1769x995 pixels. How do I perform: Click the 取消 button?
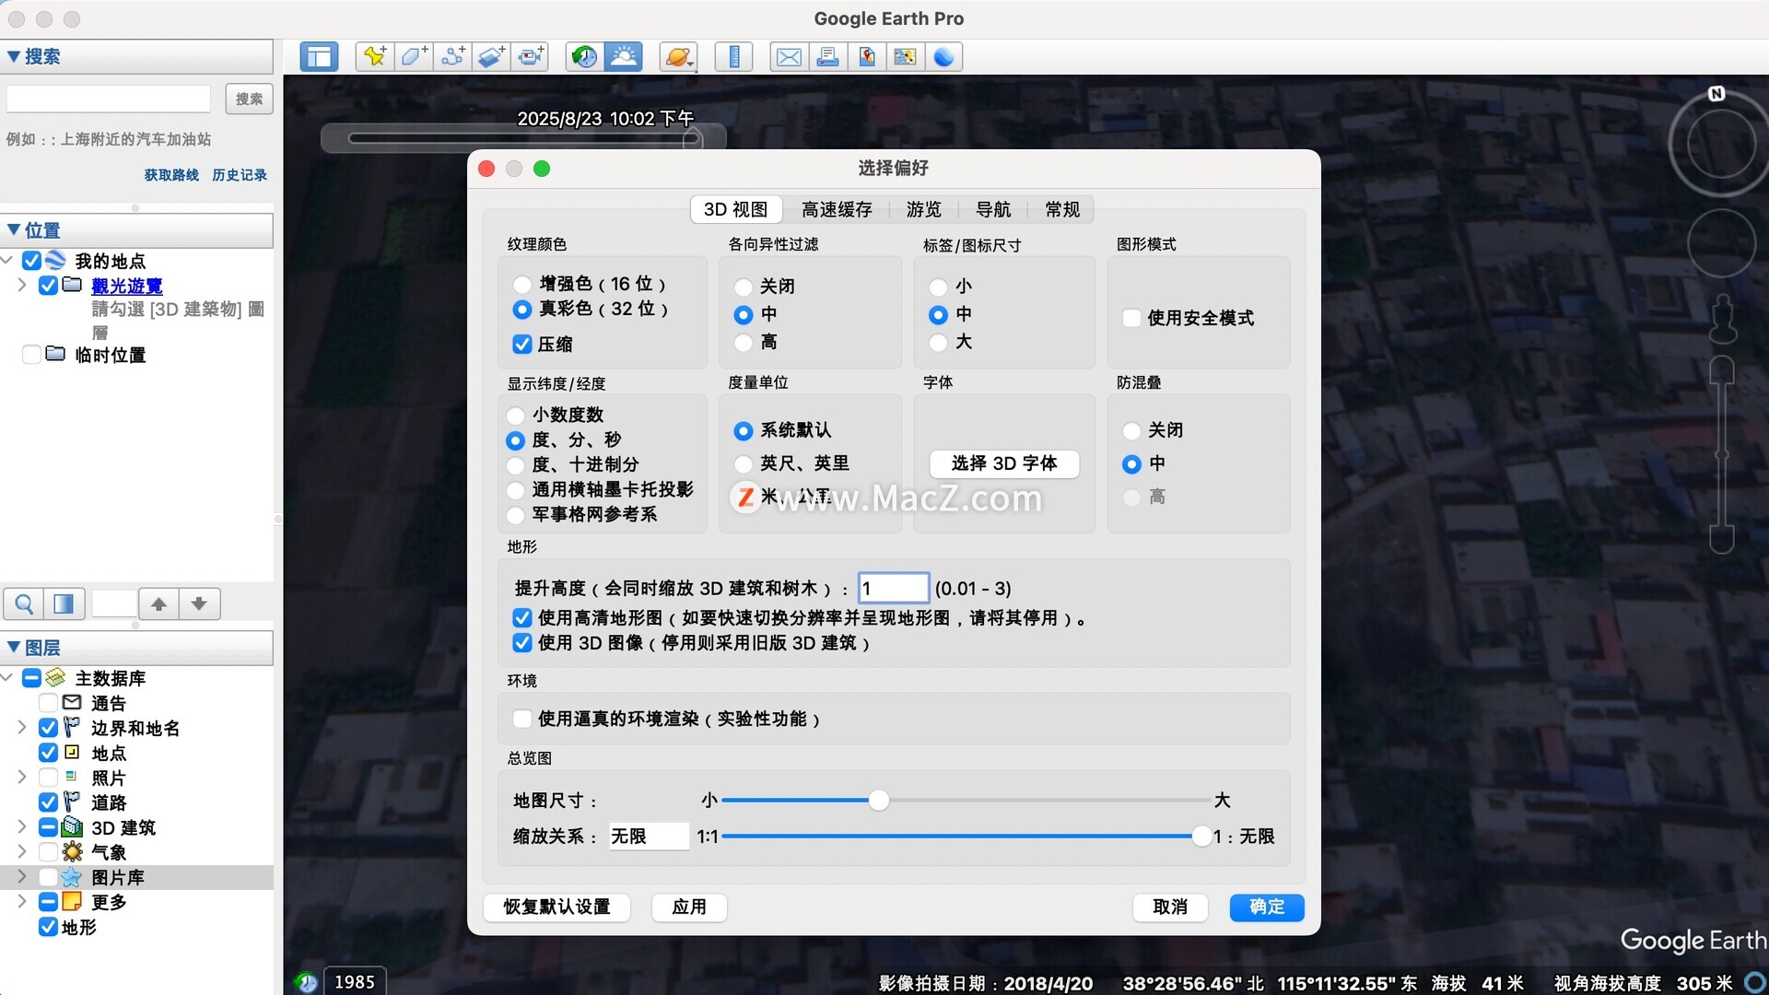(1170, 907)
